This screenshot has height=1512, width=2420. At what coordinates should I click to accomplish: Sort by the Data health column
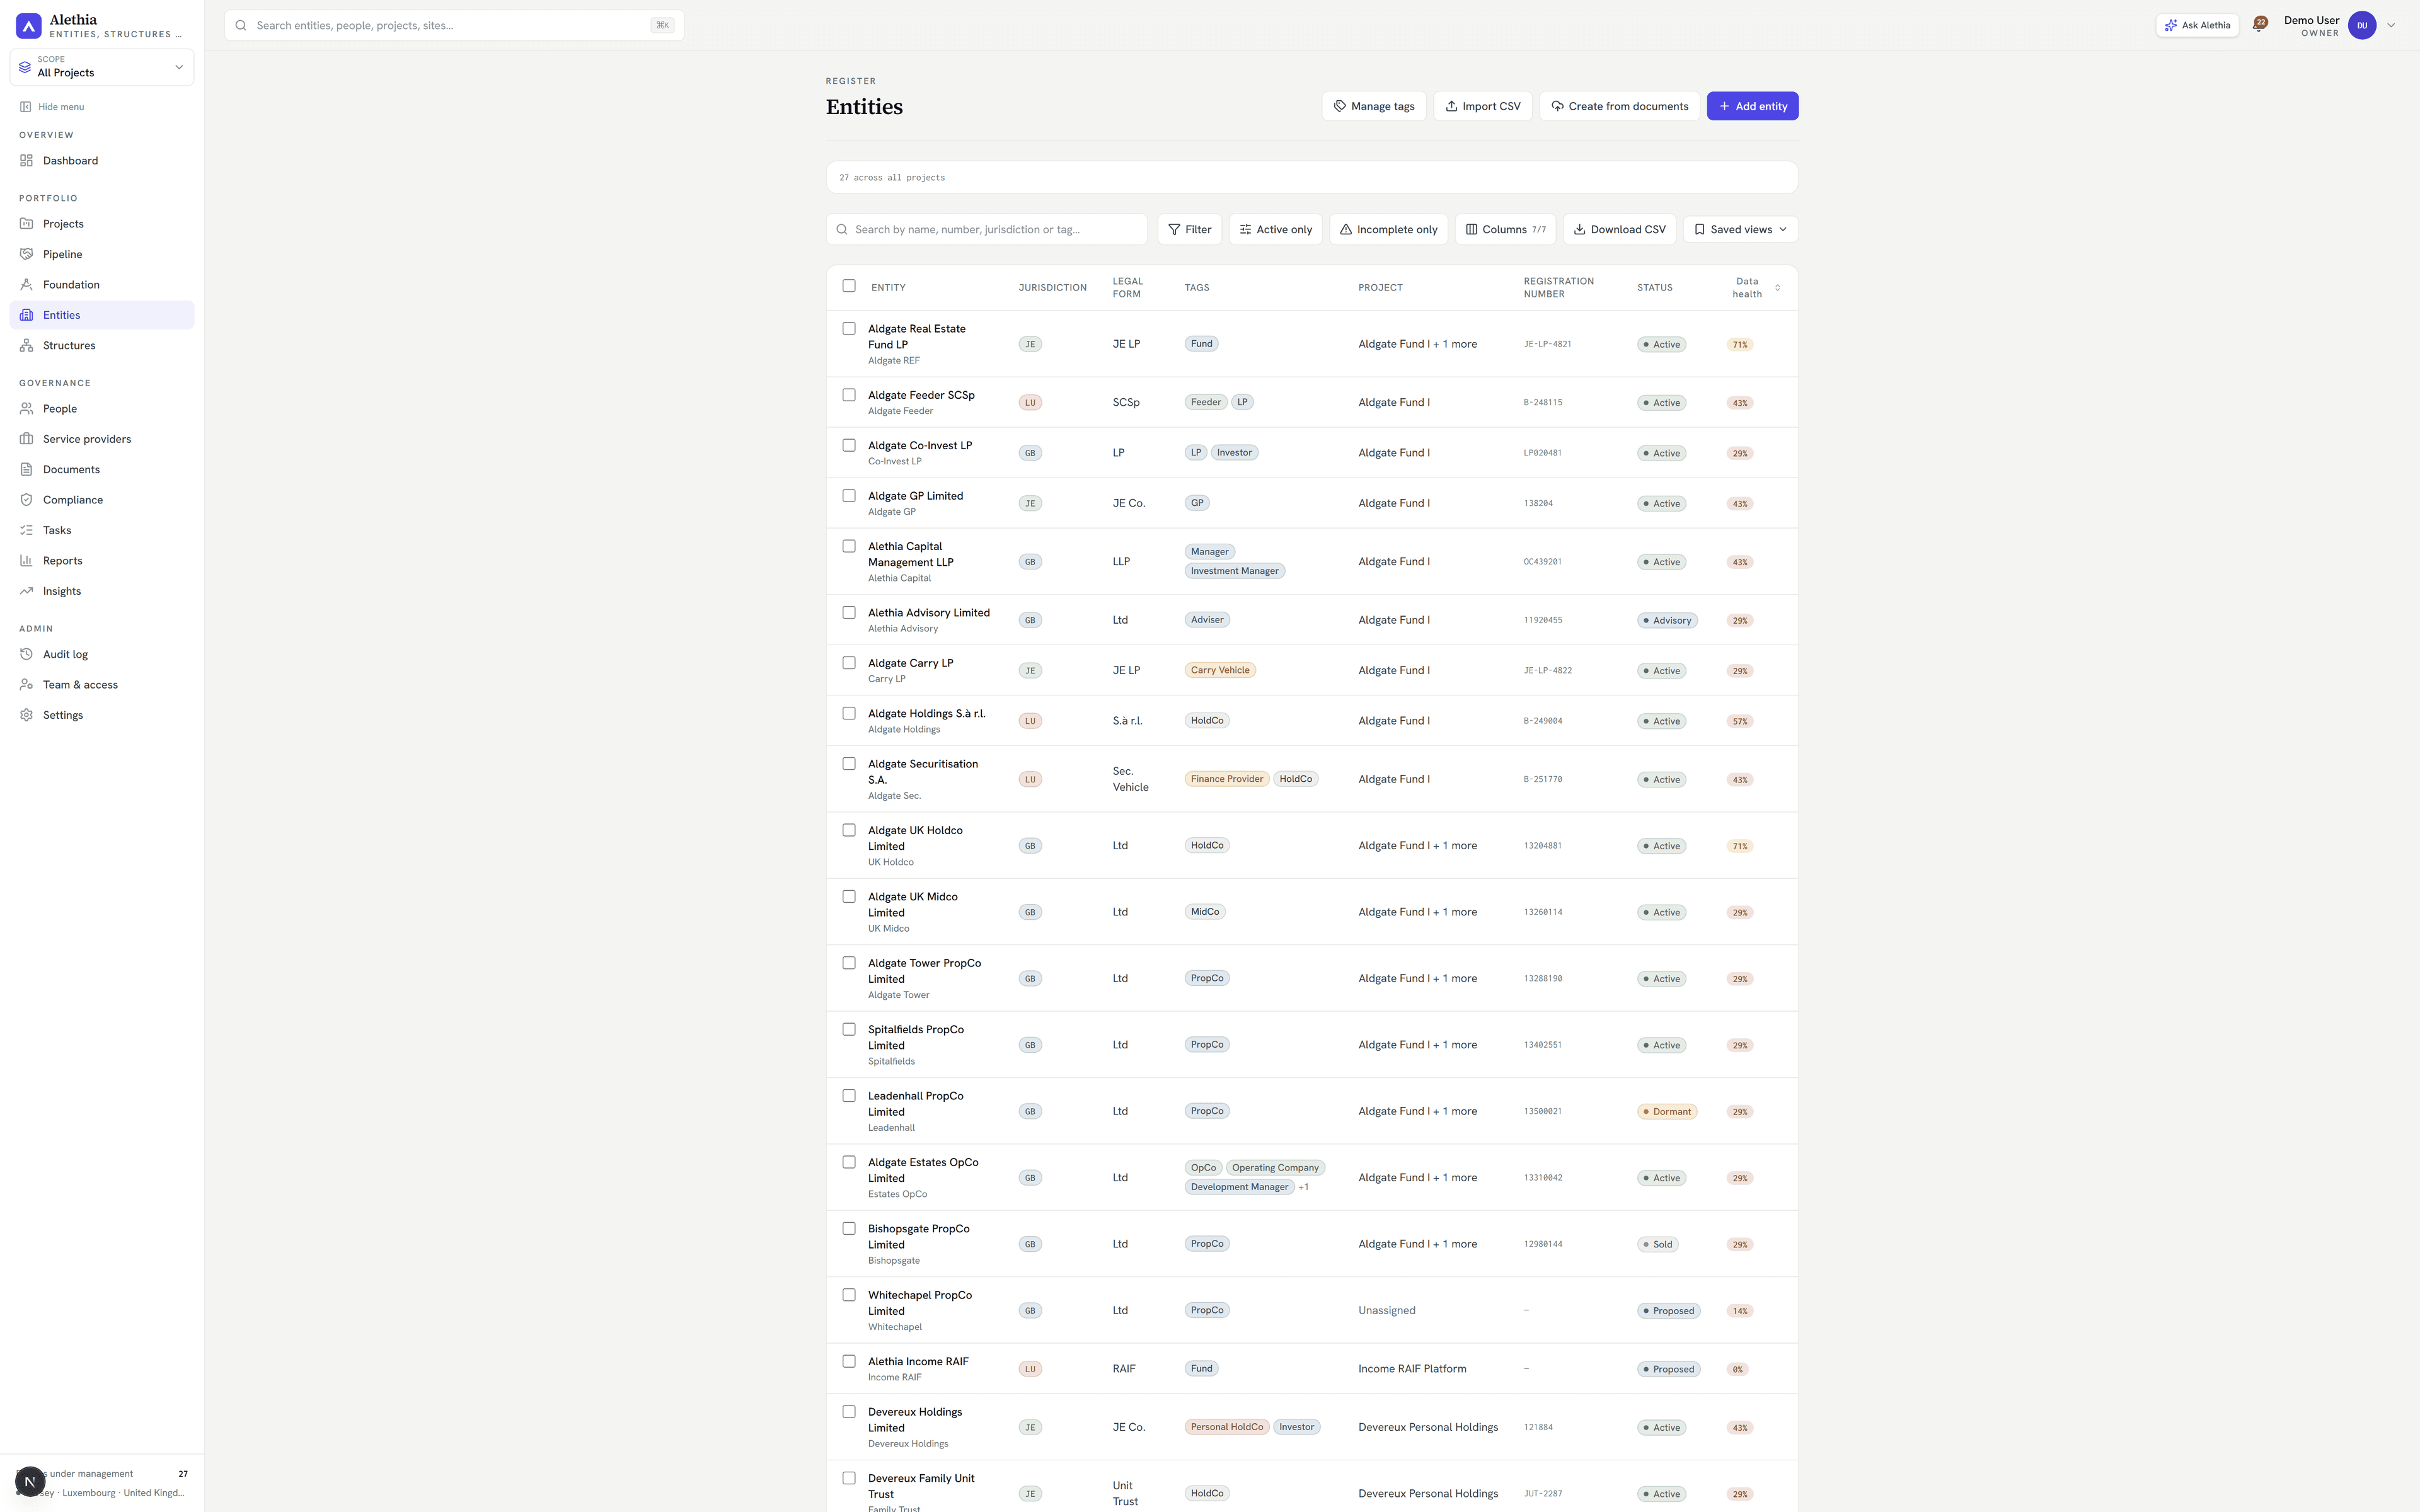click(1756, 288)
